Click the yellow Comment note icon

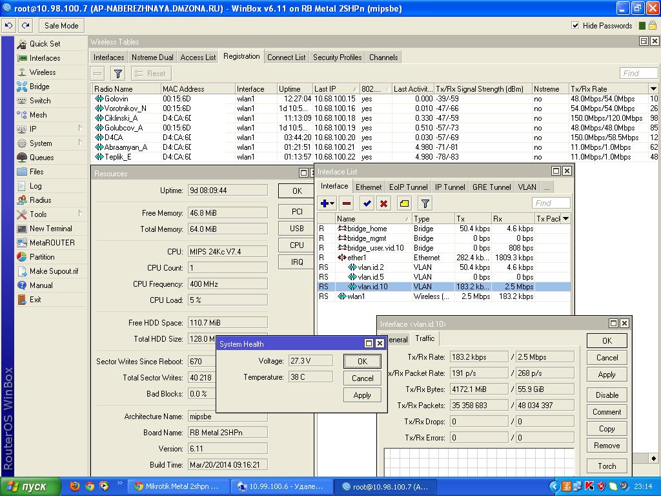[404, 203]
